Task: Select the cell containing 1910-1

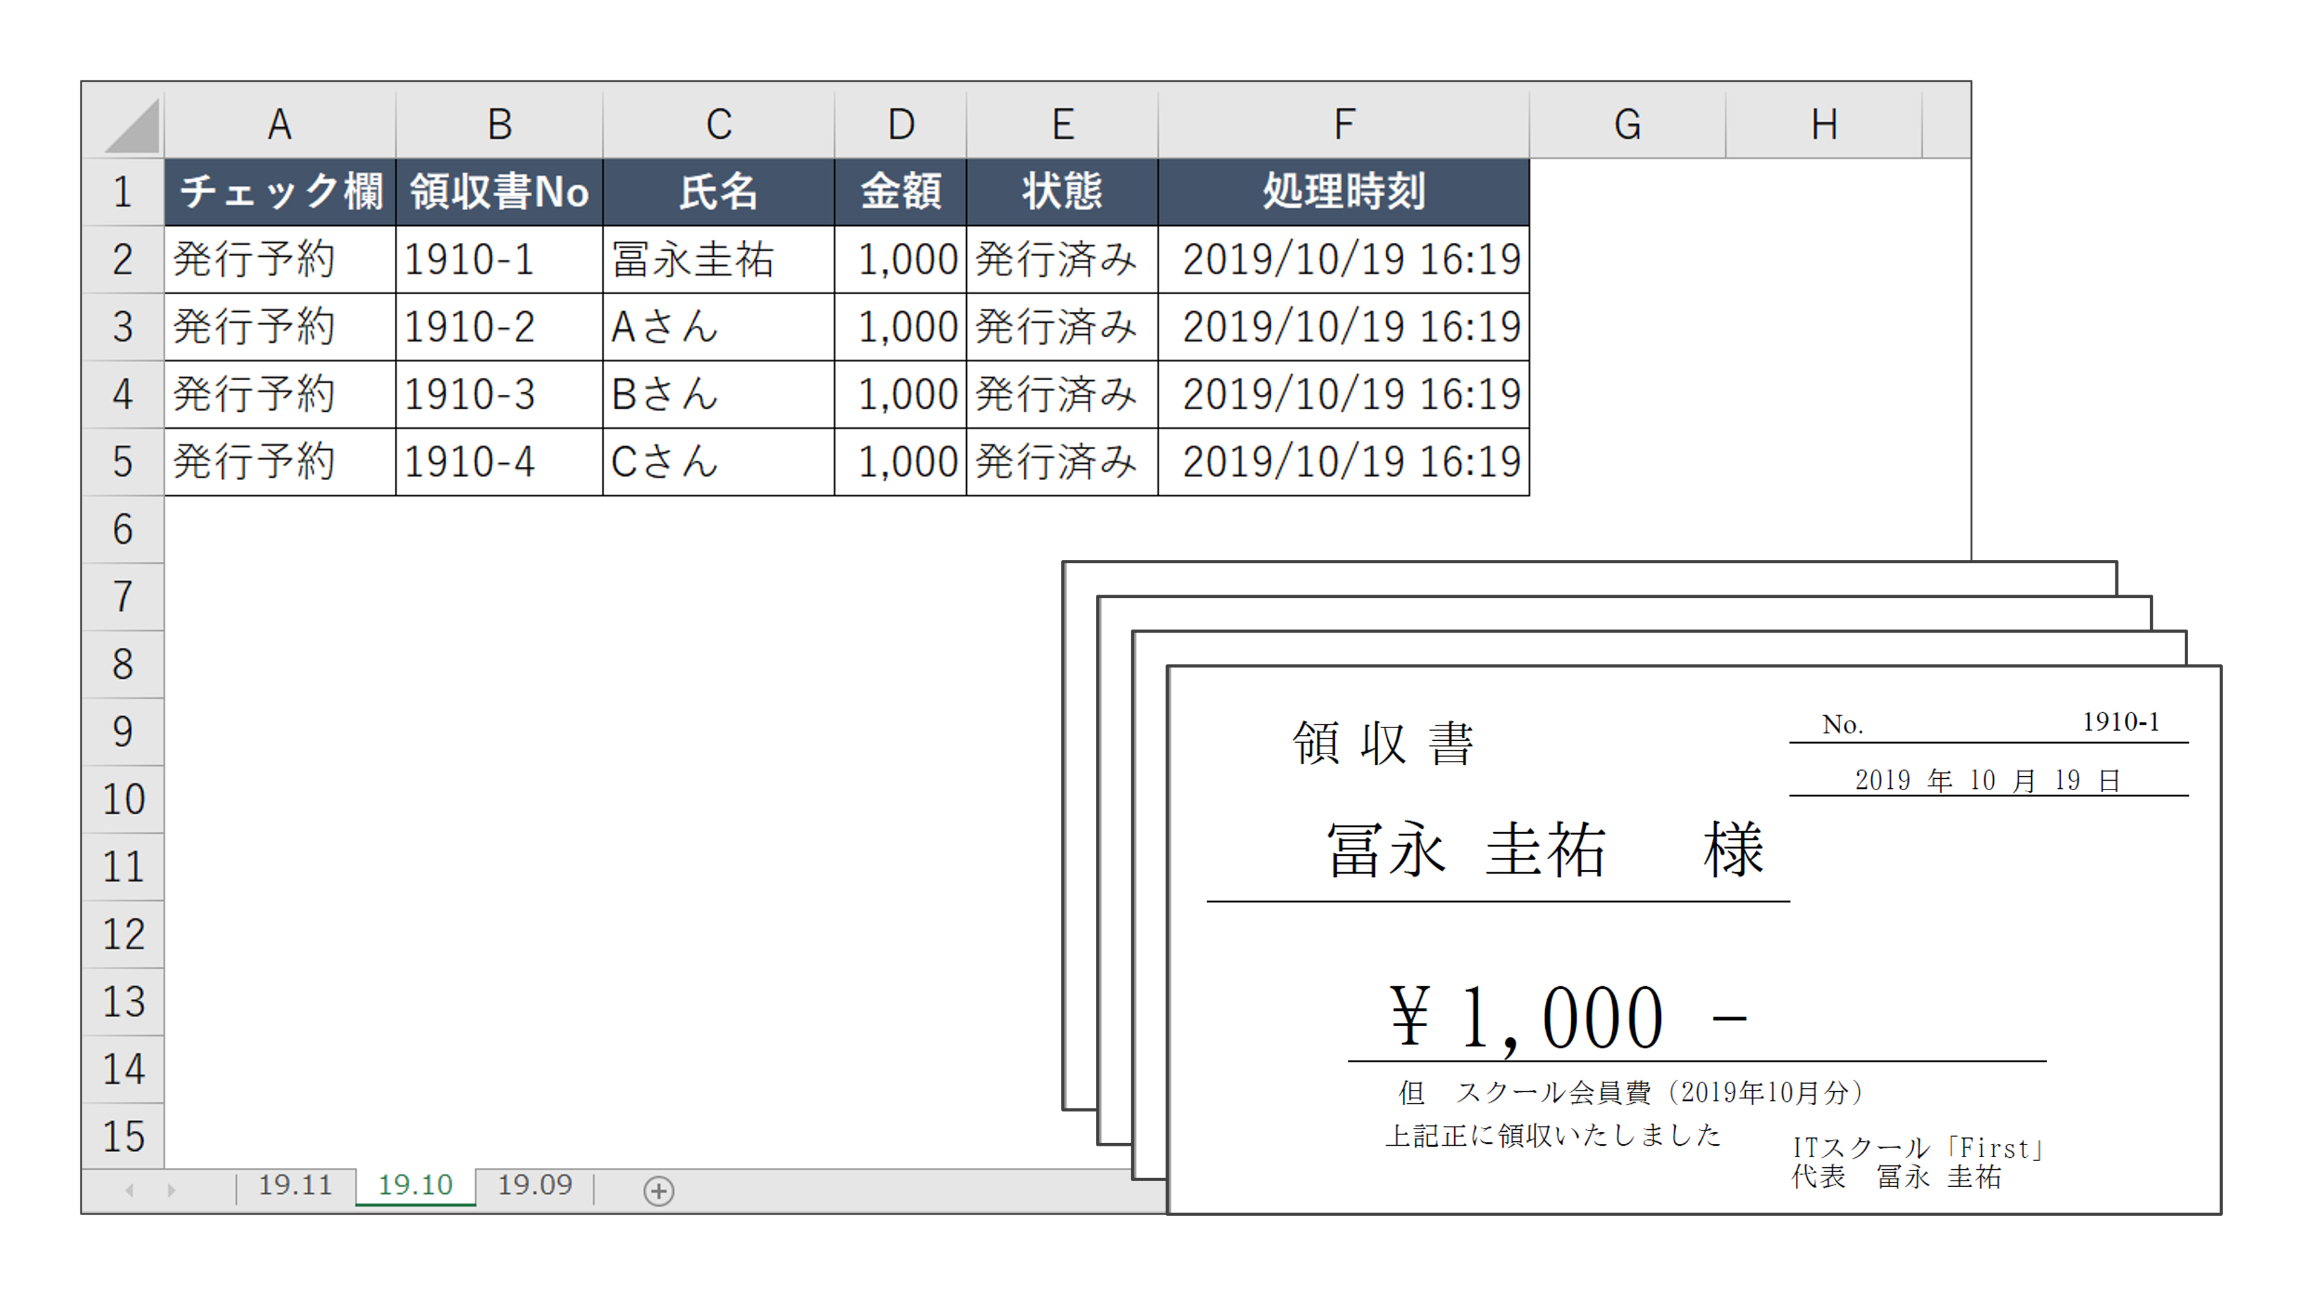Action: (499, 259)
